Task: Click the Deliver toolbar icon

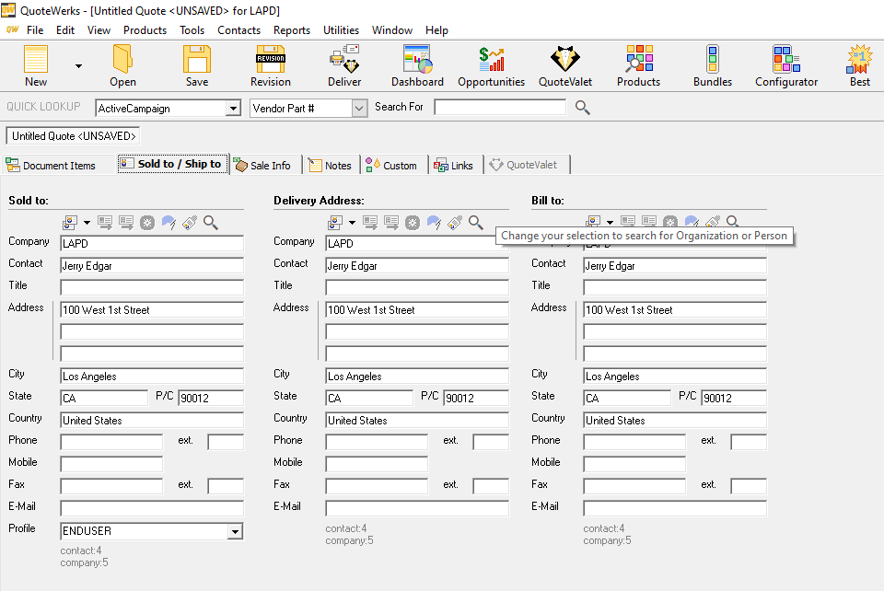Action: (344, 65)
